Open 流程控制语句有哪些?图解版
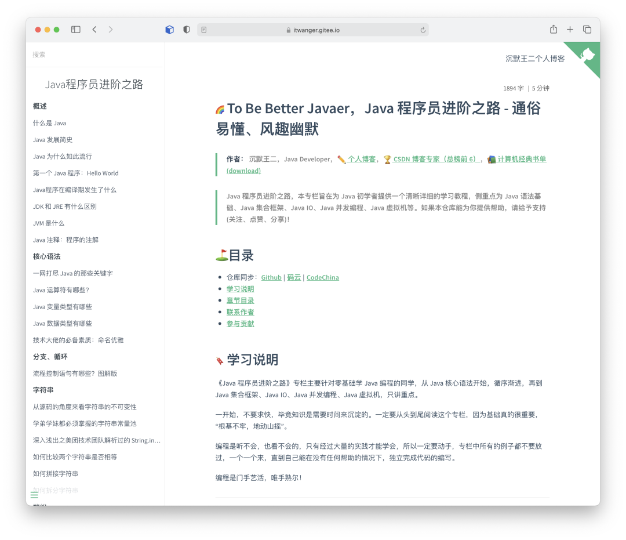 pyautogui.click(x=75, y=374)
